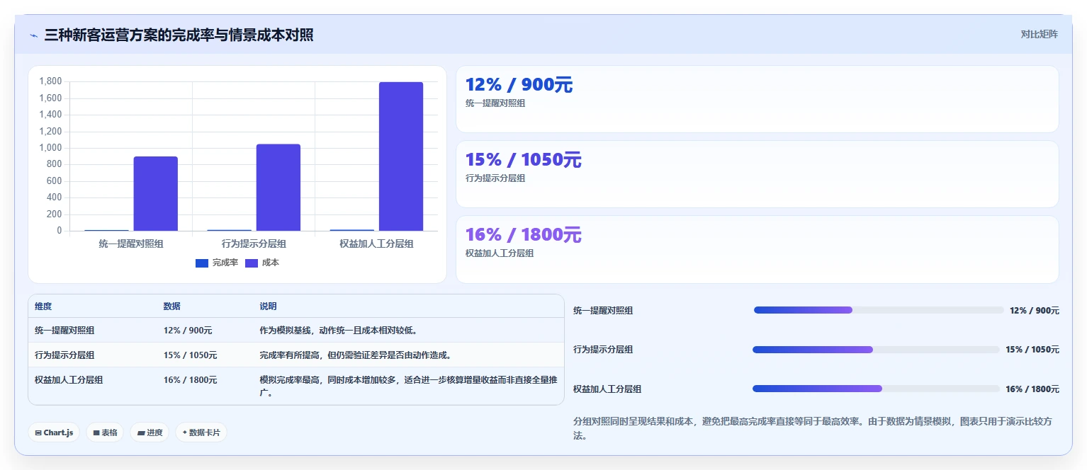The image size is (1087, 470).
Task: Click the description starting 模拟完成率最高
Action: tap(407, 386)
